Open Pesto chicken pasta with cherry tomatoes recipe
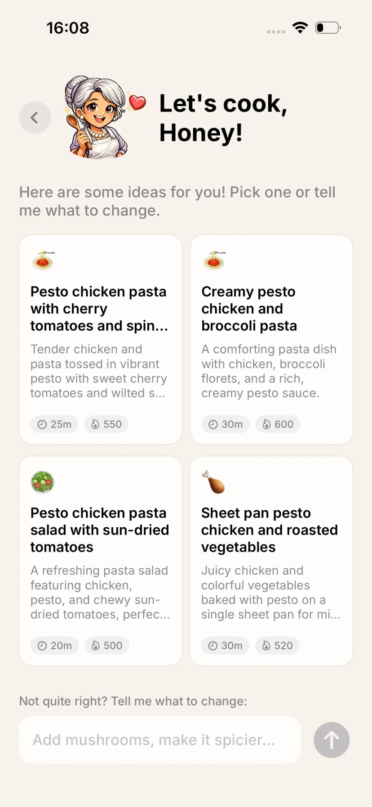Screen dimensions: 372x807 99,308
